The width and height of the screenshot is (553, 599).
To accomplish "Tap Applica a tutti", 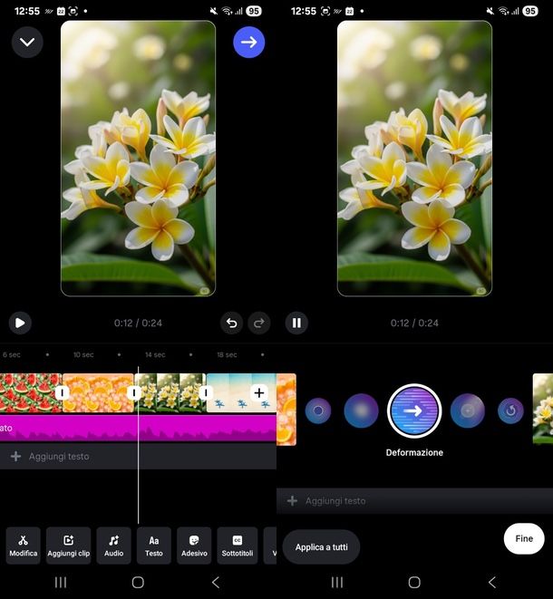I will [x=321, y=547].
